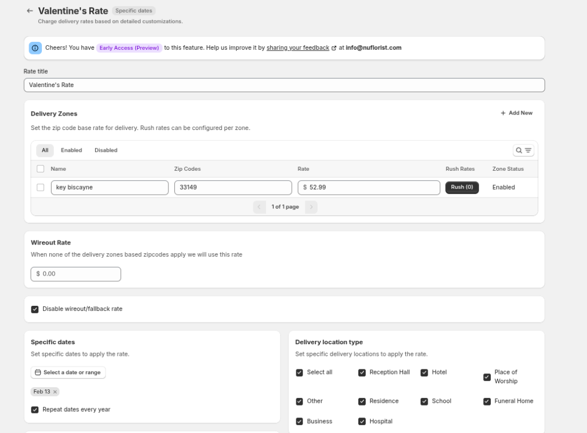Click the back arrow beside Valentine's Rate
The height and width of the screenshot is (433, 587).
pyautogui.click(x=30, y=11)
